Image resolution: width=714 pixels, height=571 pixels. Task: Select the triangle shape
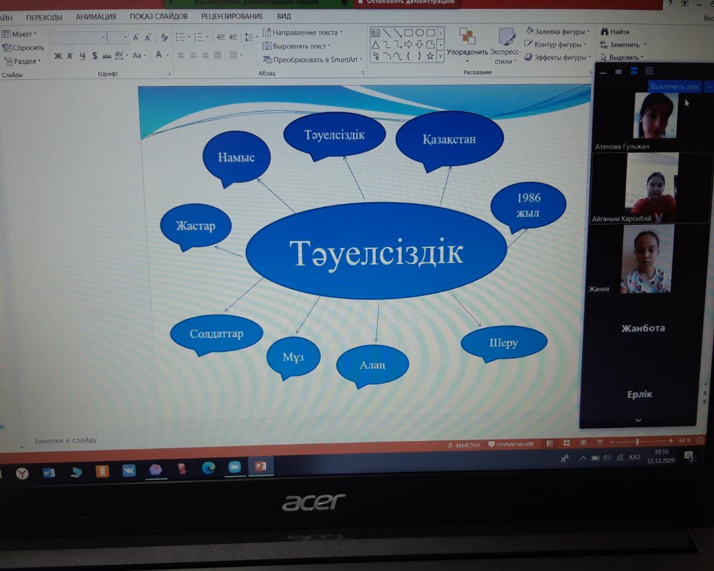(x=376, y=44)
